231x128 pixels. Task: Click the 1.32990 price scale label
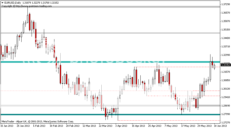pyautogui.click(x=226, y=55)
